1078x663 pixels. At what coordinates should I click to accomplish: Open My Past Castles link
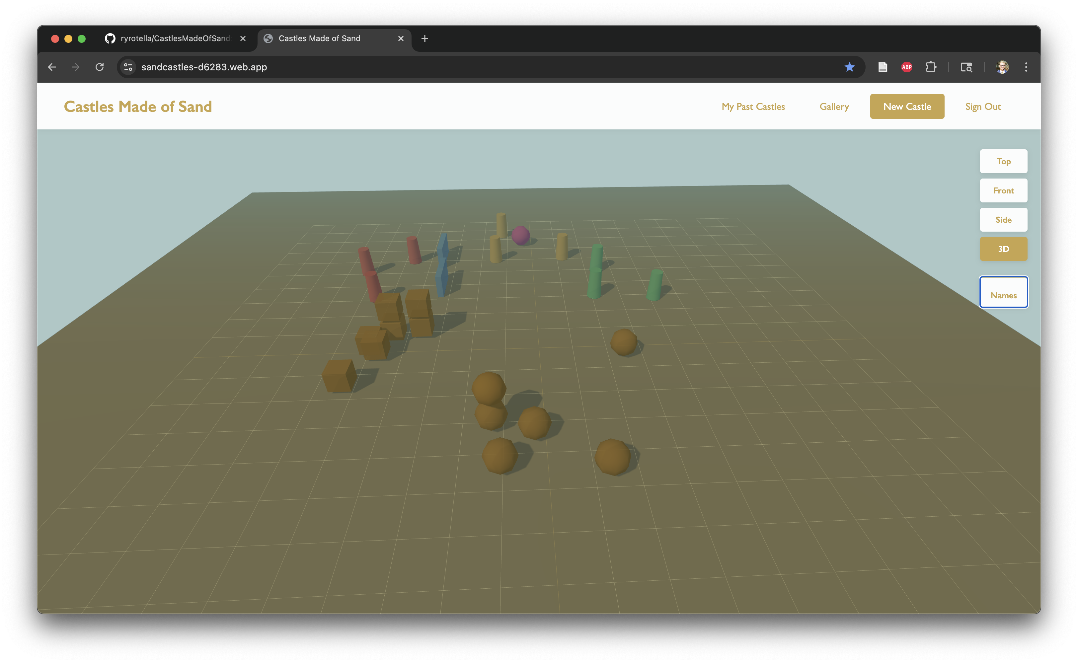tap(753, 107)
